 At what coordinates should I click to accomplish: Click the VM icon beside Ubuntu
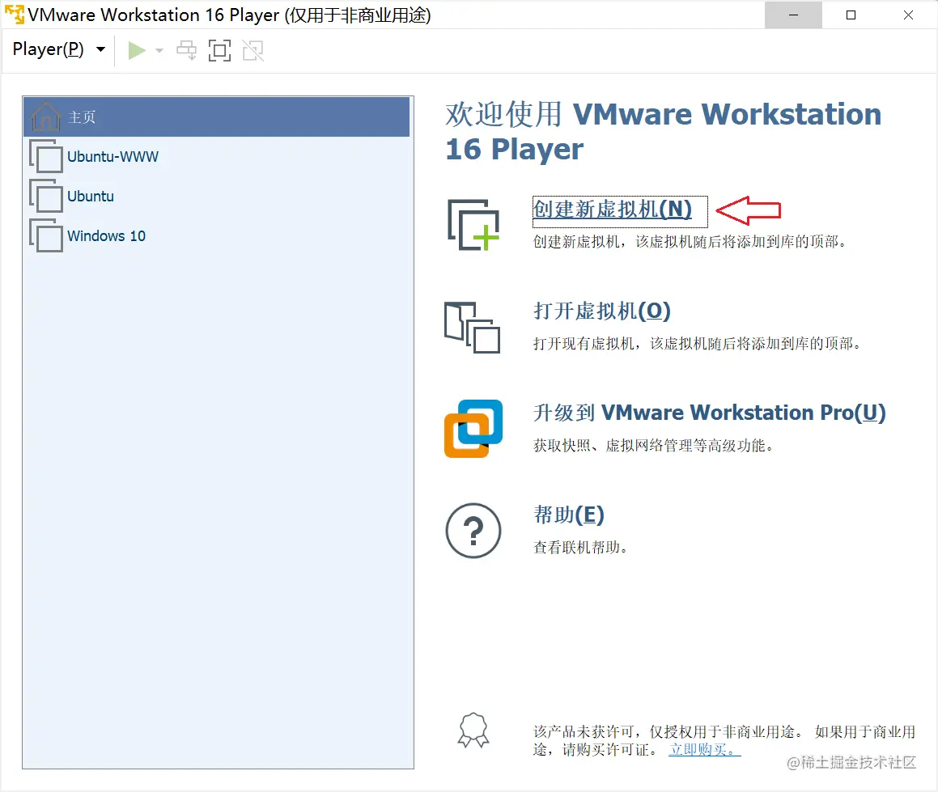[x=46, y=197]
